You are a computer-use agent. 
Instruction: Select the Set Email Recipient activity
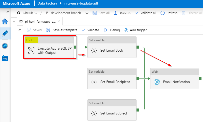112,78
